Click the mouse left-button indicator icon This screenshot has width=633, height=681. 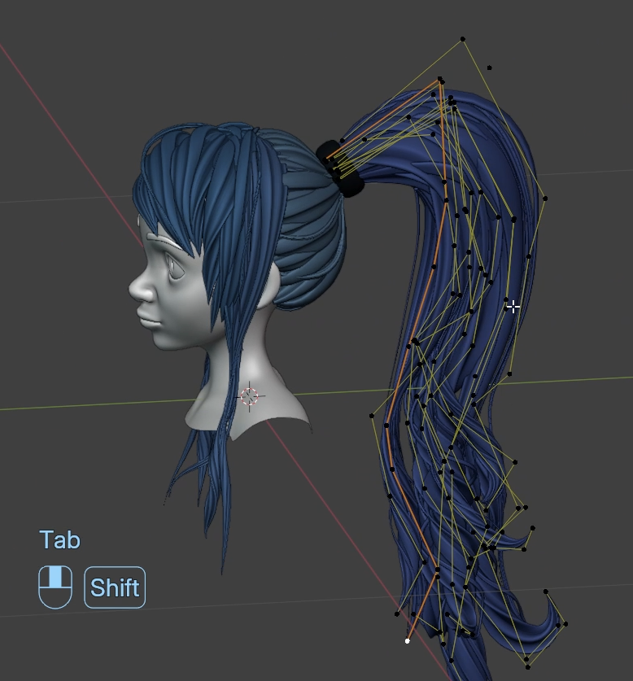pos(55,587)
